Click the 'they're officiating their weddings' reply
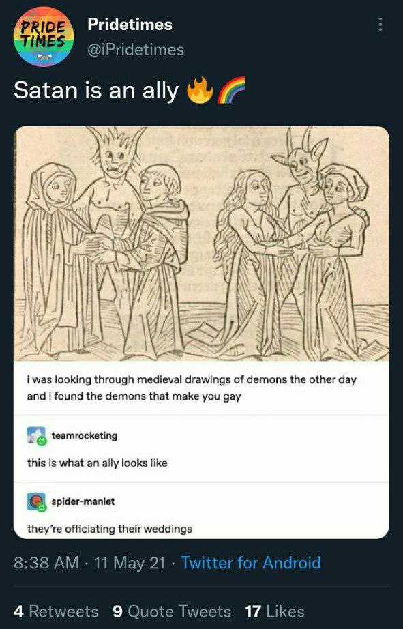The height and width of the screenshot is (629, 403). [110, 529]
